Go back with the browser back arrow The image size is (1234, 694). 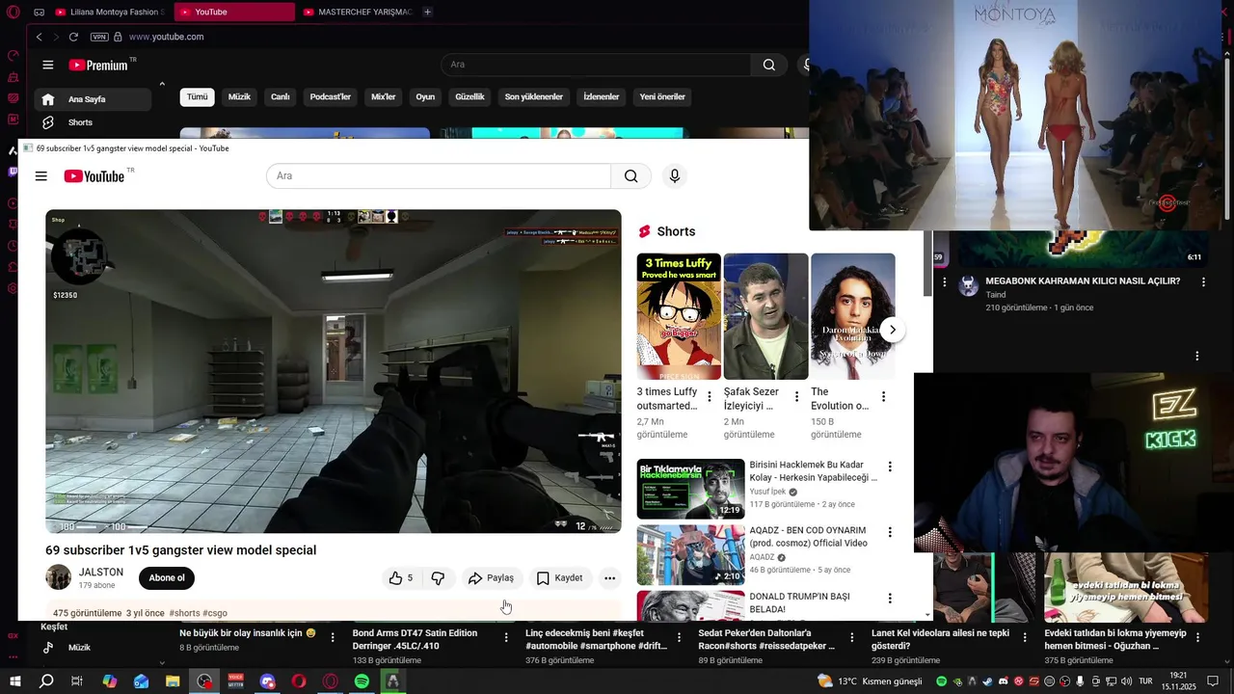[40, 37]
